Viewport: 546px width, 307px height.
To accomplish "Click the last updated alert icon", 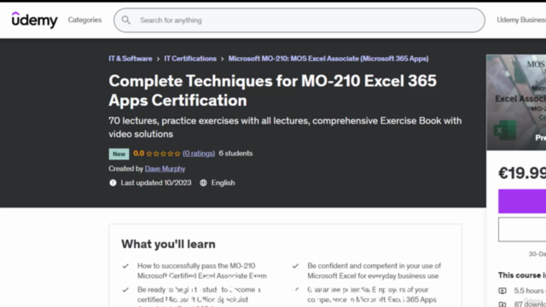I will click(x=113, y=182).
